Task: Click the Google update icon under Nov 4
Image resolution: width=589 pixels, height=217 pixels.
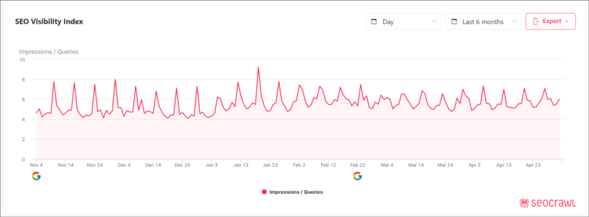Action: 36,176
